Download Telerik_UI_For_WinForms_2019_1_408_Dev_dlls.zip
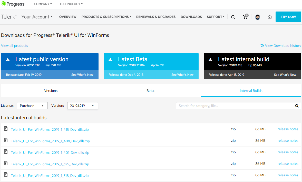302x182 pixels. click(50, 141)
